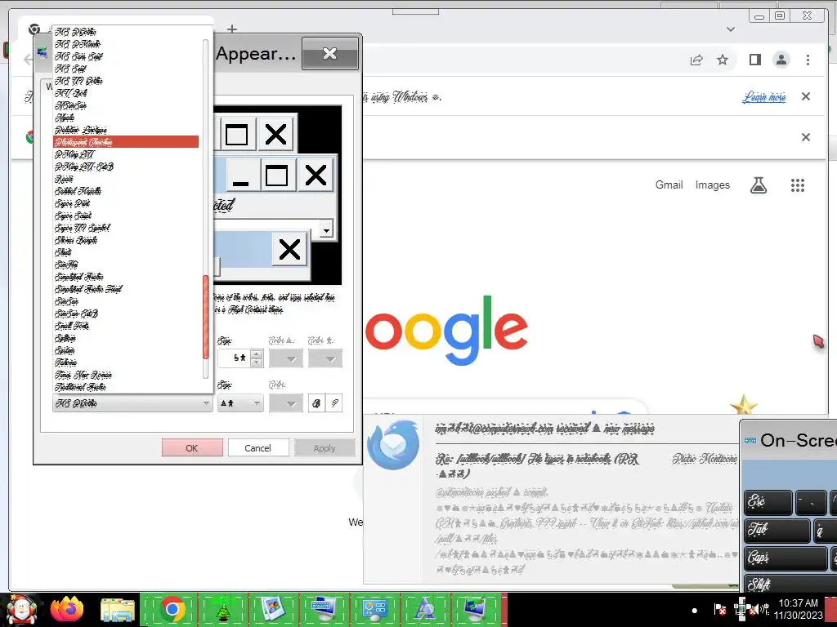Open the Chrome profile avatar
The height and width of the screenshot is (627, 837).
tap(781, 60)
